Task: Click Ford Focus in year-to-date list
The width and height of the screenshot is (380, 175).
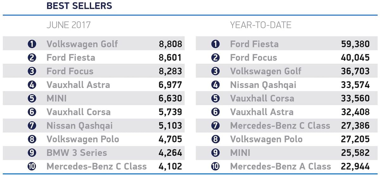Action: click(253, 57)
